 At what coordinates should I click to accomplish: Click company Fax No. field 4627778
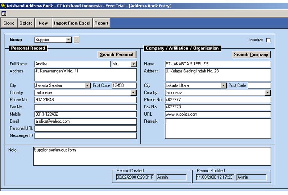tap(218, 107)
